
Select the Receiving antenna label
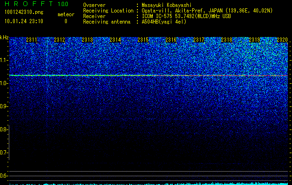pyautogui.click(x=107, y=22)
